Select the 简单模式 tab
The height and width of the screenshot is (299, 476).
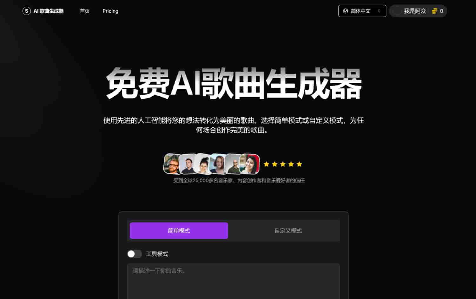pyautogui.click(x=179, y=231)
